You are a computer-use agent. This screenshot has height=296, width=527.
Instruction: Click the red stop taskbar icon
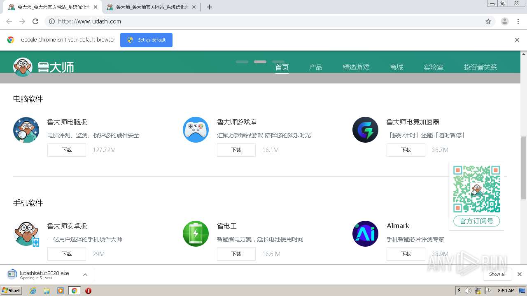(x=88, y=291)
